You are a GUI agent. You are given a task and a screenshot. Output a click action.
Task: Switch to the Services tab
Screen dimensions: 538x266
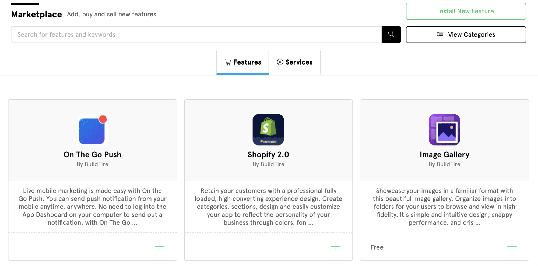(295, 62)
